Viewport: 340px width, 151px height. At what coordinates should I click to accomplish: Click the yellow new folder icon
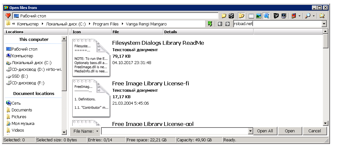click(224, 16)
